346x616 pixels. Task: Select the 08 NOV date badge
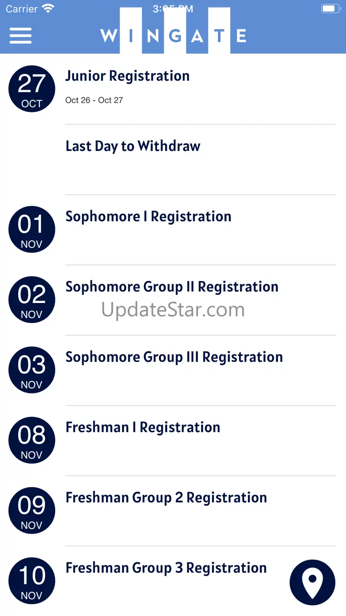point(31,440)
